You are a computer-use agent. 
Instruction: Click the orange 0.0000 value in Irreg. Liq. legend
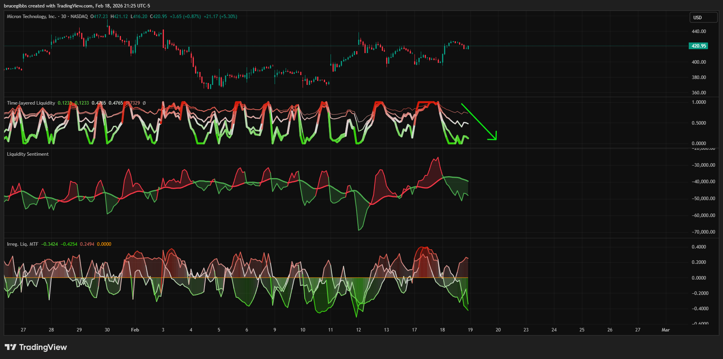point(104,244)
